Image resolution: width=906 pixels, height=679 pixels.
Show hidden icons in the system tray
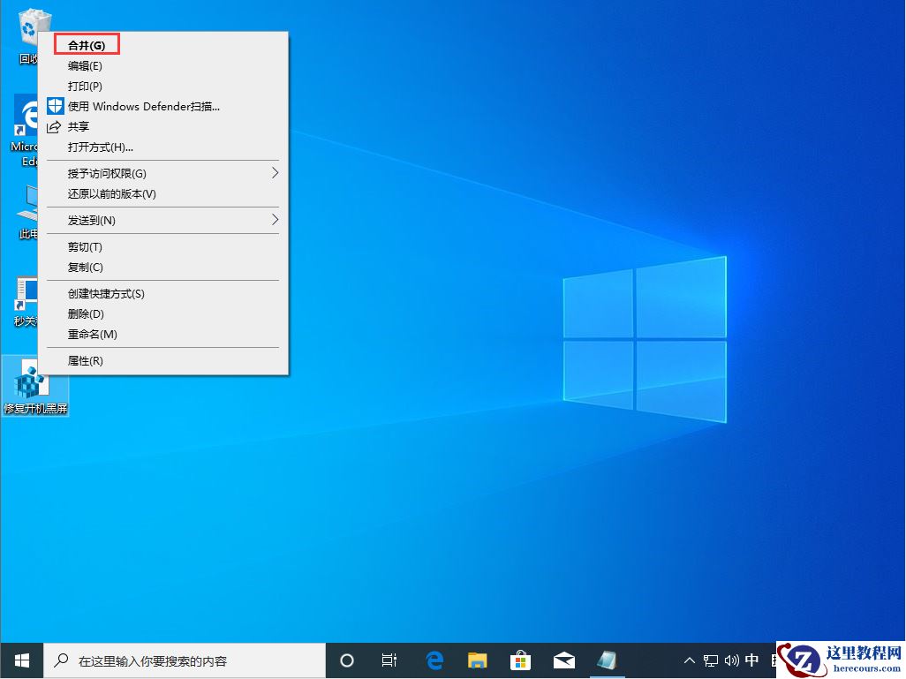point(688,660)
